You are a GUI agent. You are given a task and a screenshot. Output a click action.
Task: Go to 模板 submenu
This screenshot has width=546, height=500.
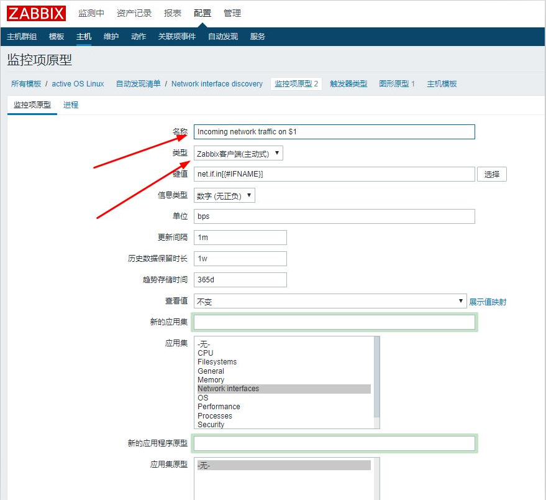[57, 37]
